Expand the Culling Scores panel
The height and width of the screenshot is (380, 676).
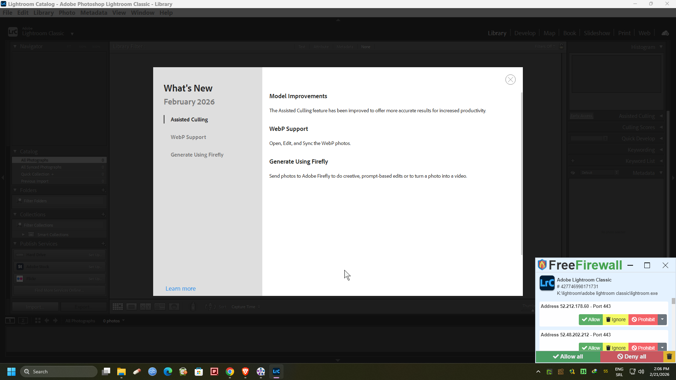click(661, 127)
